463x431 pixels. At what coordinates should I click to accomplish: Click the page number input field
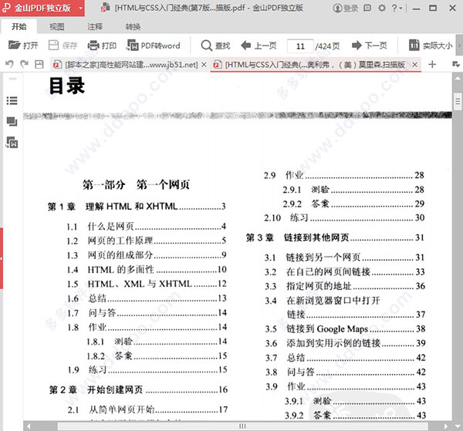(300, 46)
